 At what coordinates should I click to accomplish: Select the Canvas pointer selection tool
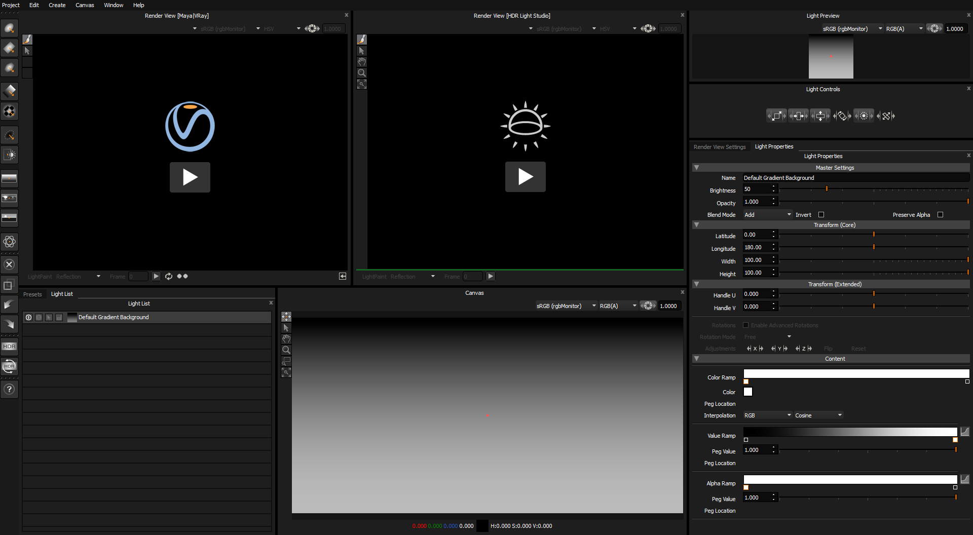point(286,328)
